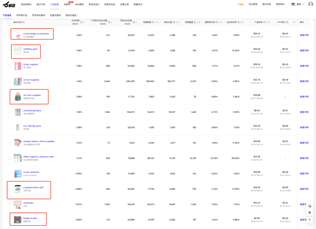Sort by 周搜索量 column arrows

point(155,22)
